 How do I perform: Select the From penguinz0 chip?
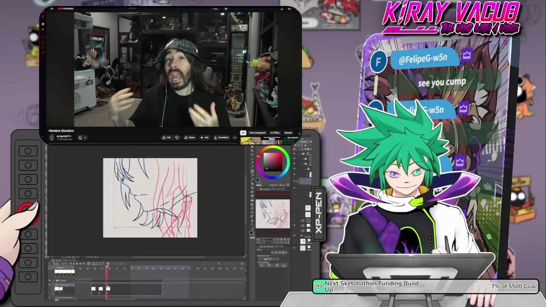[257, 133]
